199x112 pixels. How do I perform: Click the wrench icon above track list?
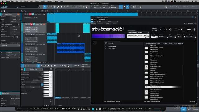[x=22, y=11]
